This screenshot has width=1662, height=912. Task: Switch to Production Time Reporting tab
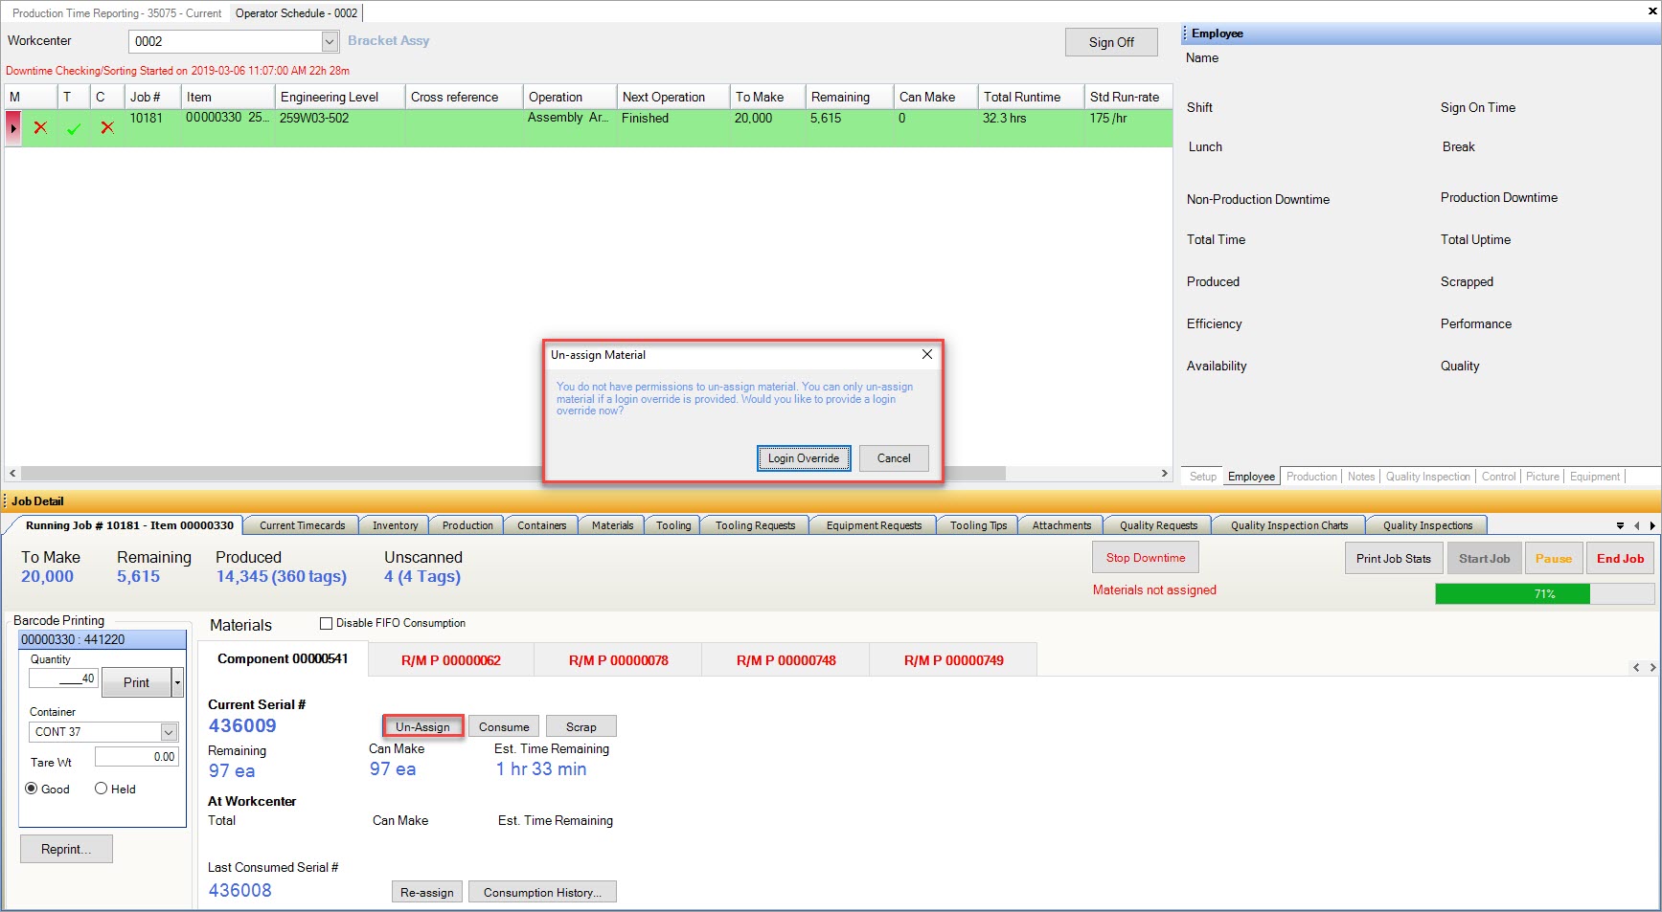[x=116, y=13]
